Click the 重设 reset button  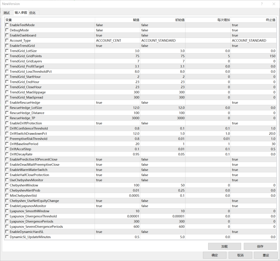pos(266,255)
